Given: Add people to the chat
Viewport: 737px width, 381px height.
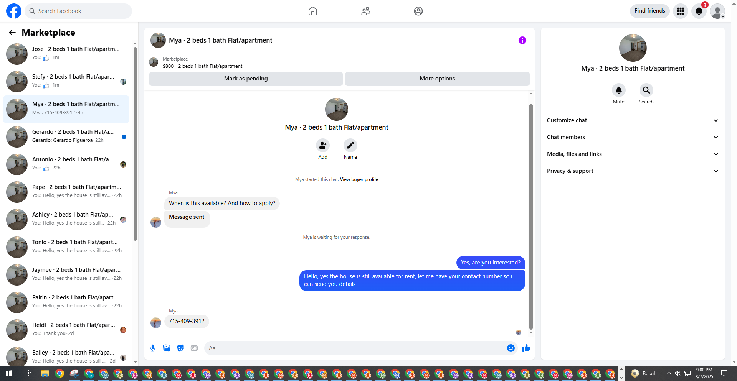Looking at the screenshot, I should coord(323,146).
